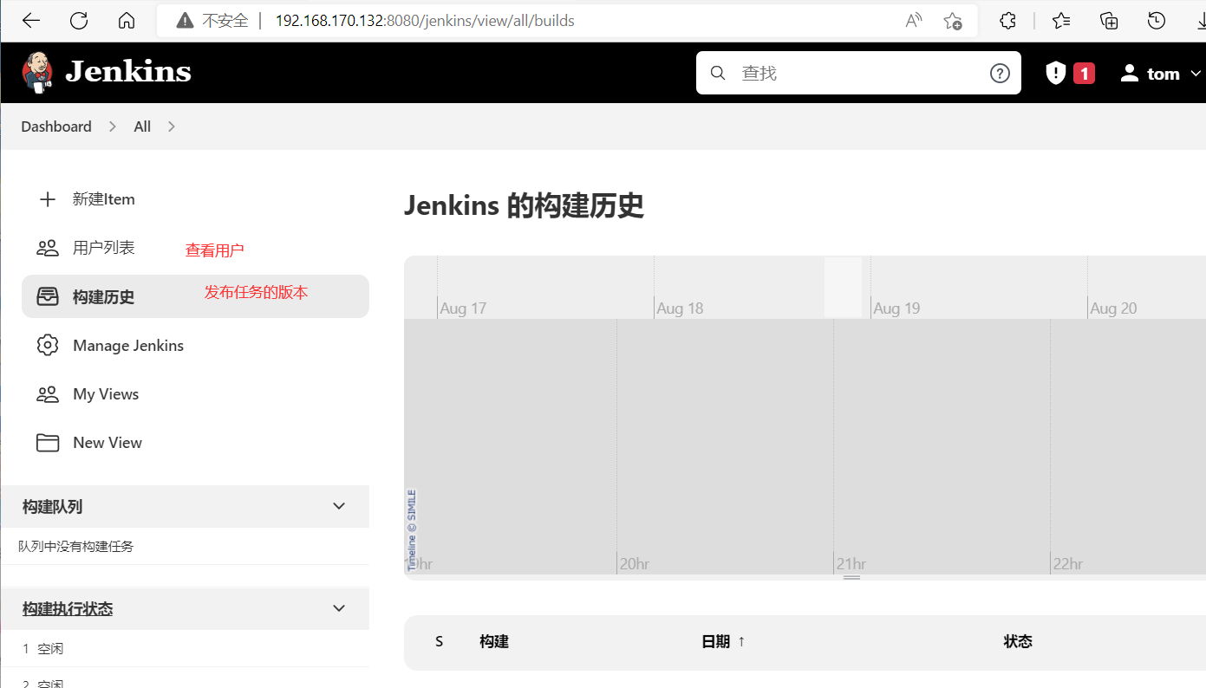The height and width of the screenshot is (688, 1206).
Task: Click the 21hr timeline hour marker
Action: (x=851, y=564)
